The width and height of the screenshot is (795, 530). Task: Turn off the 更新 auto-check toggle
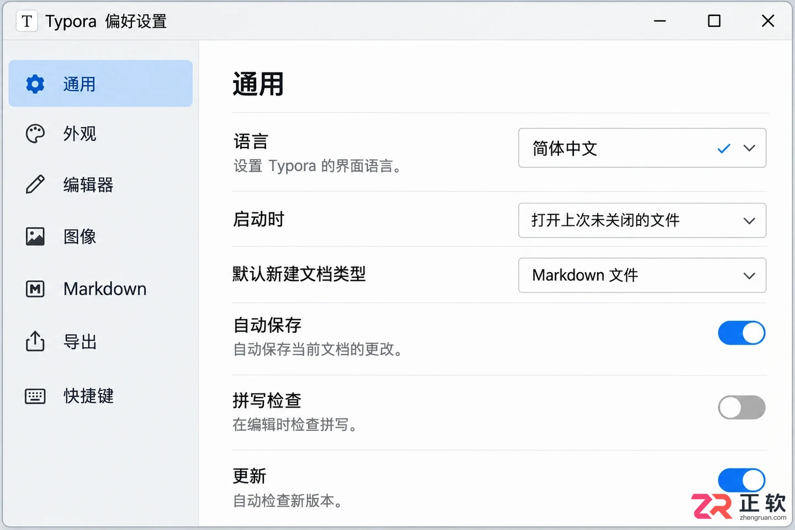pos(741,480)
